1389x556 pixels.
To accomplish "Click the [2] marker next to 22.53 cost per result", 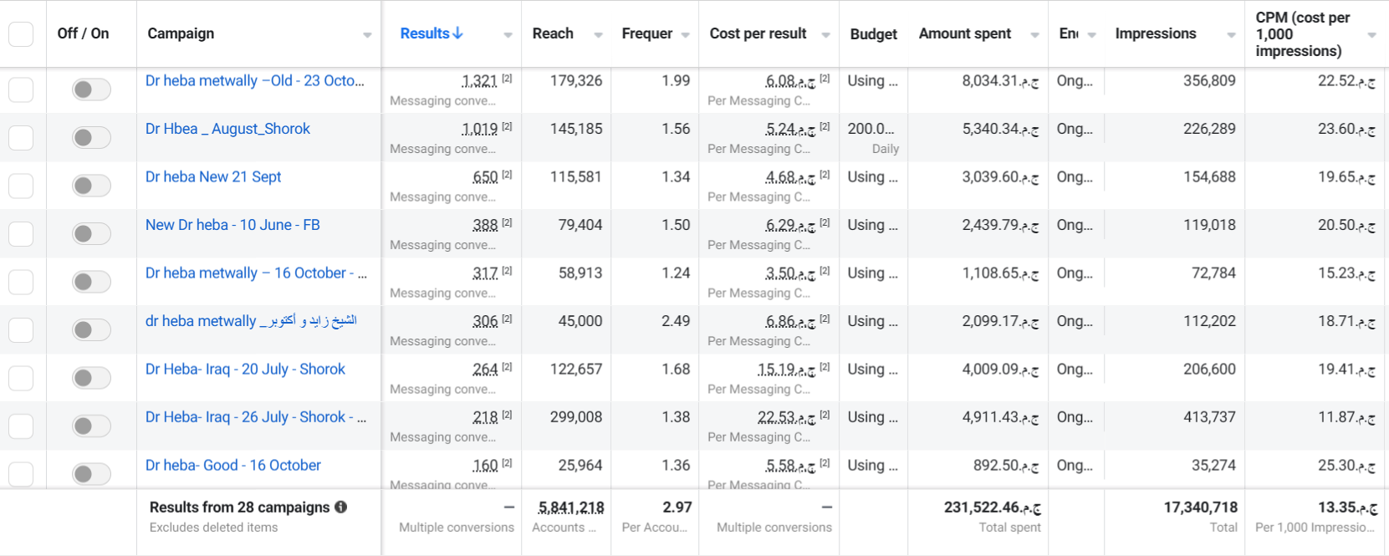I will pos(825,415).
